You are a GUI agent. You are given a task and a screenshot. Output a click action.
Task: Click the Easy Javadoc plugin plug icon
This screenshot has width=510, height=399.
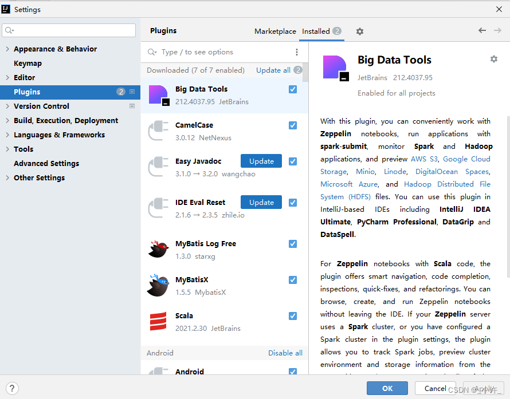tap(158, 167)
